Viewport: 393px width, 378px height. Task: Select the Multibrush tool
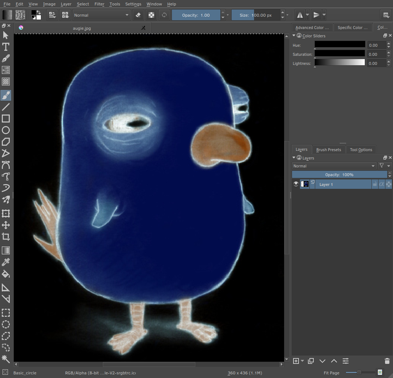coord(5,200)
